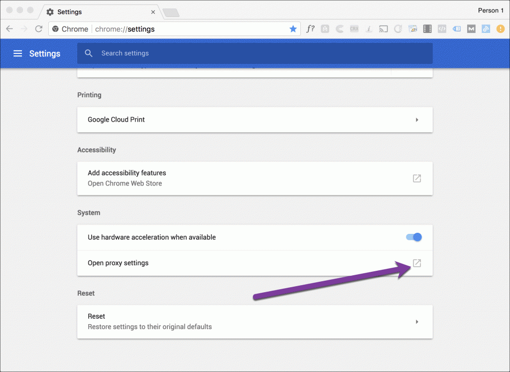510x372 pixels.
Task: Click the film strip extension icon
Action: pos(427,29)
